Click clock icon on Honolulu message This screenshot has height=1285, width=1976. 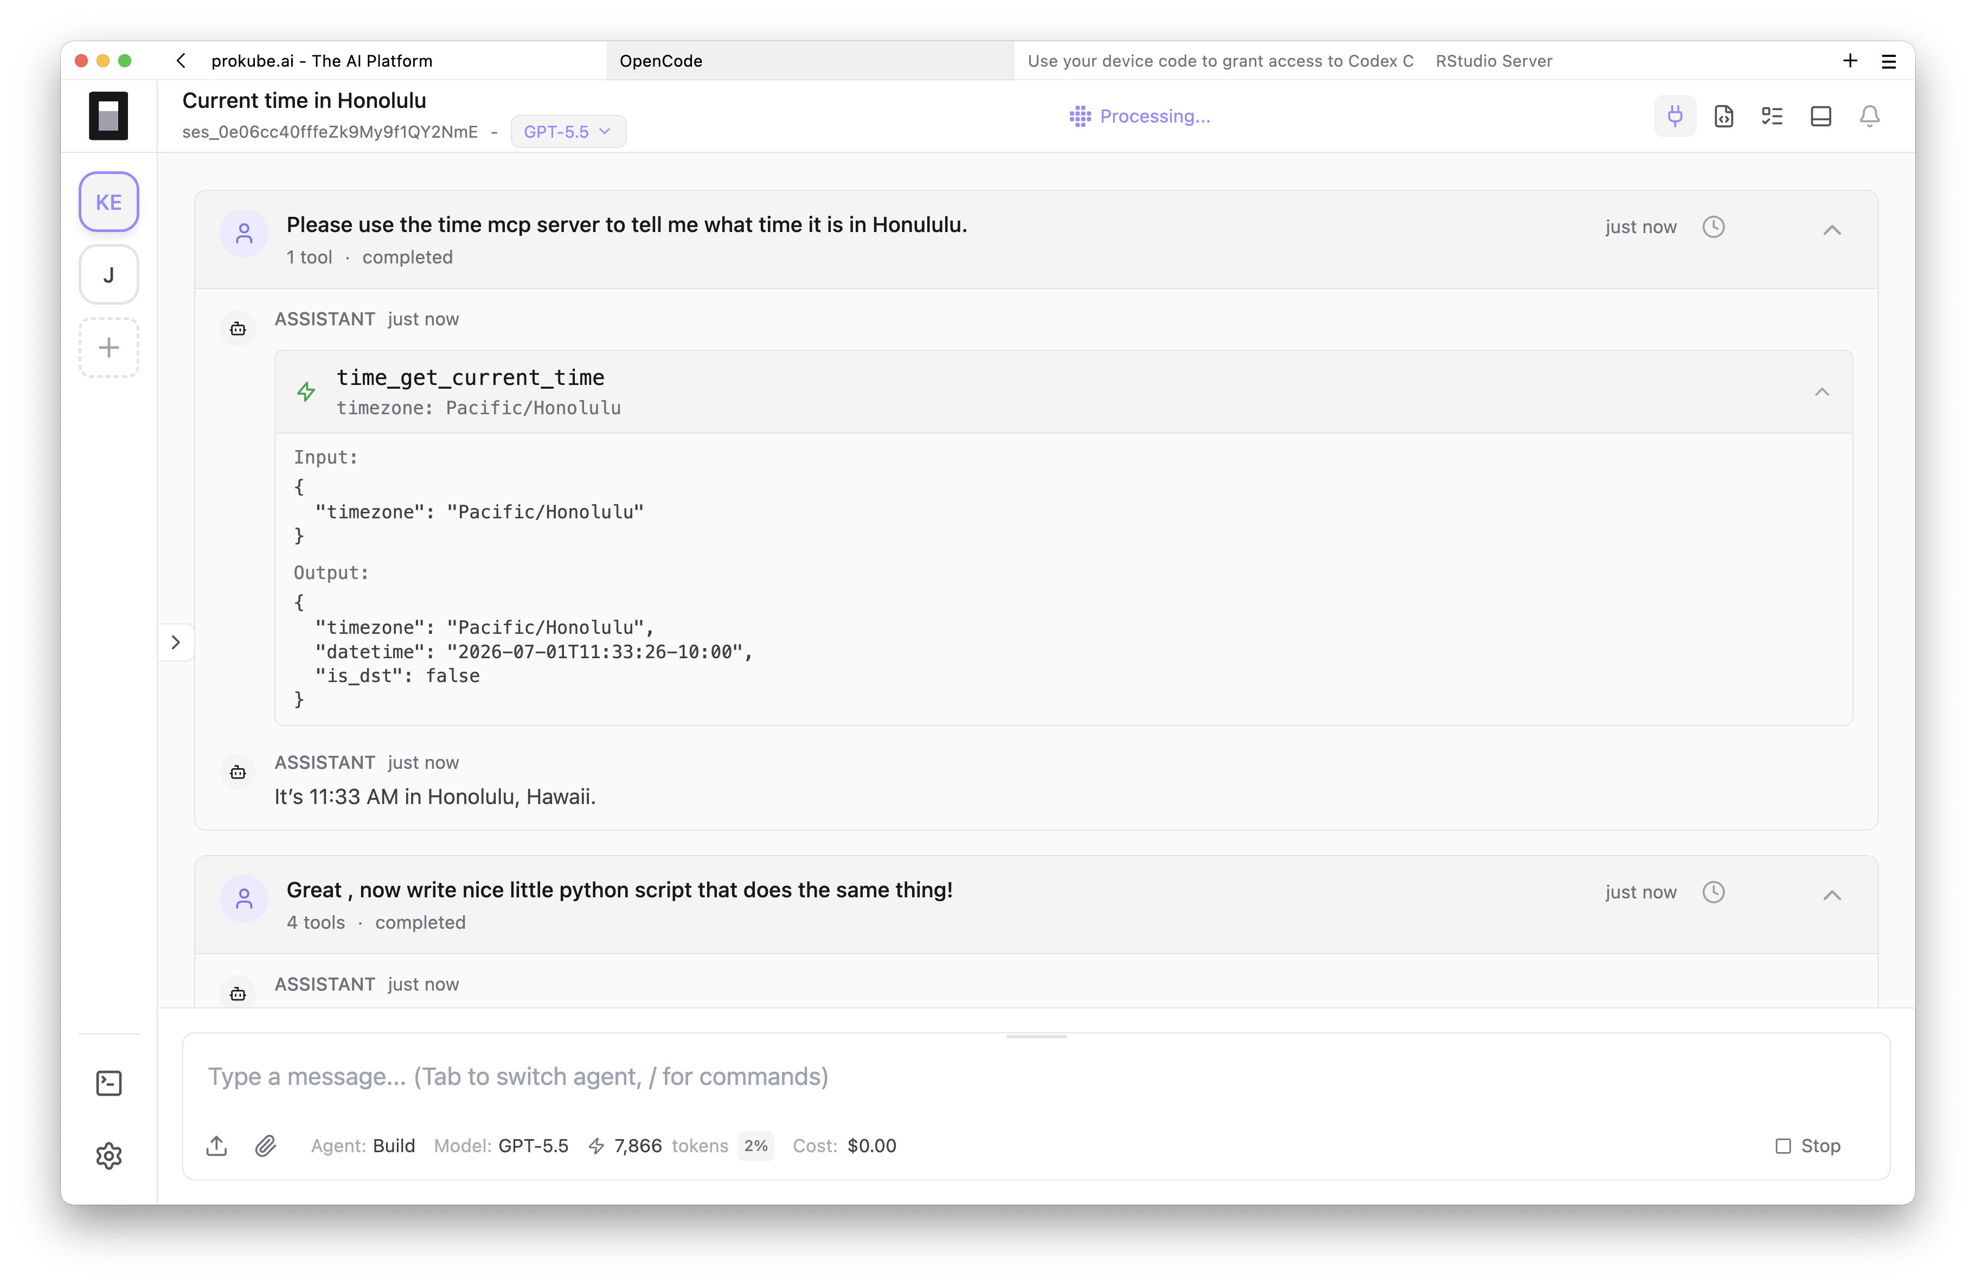point(1714,227)
